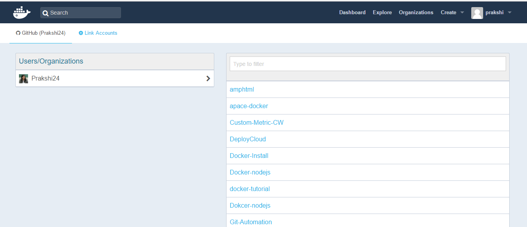Click the Docker whale logo
Screen dimensions: 527x227
point(22,13)
